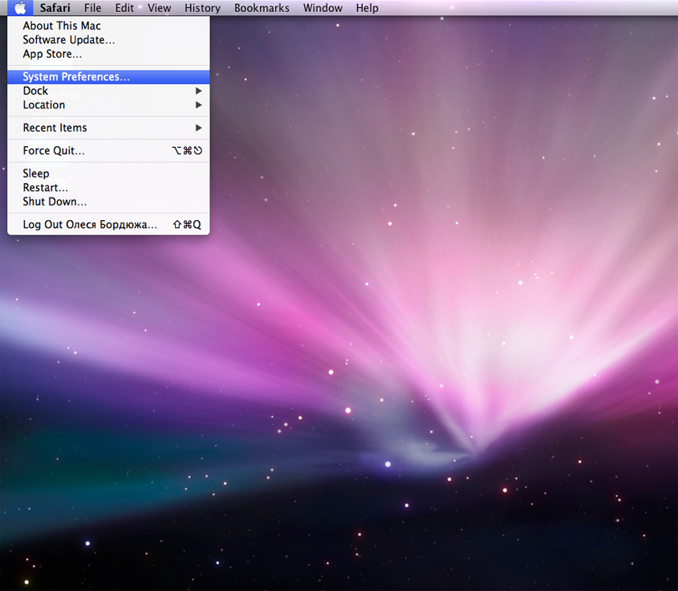Expand the Recent Items submenu
This screenshot has height=591, width=678.
pos(55,128)
